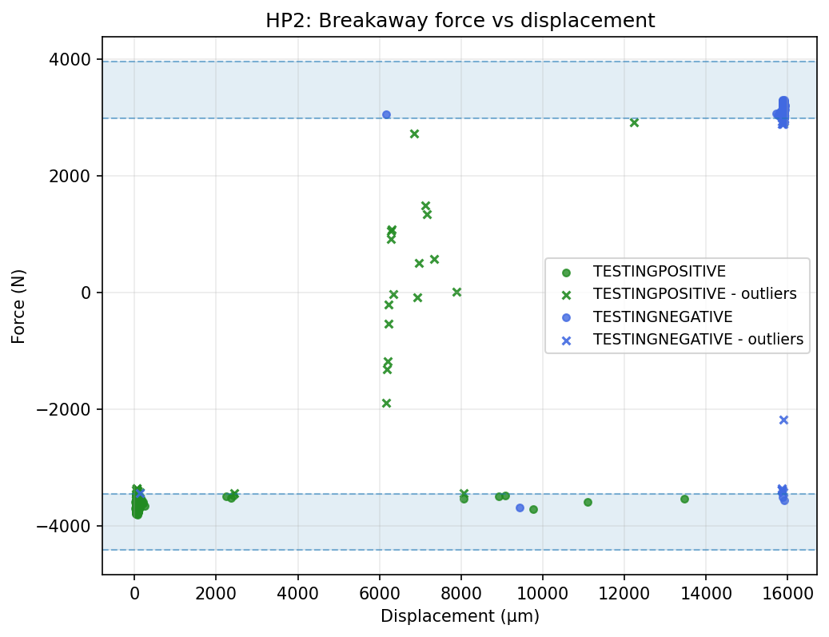Click the 4000 tick label on y-axis
829x637 pixels.
(76, 59)
